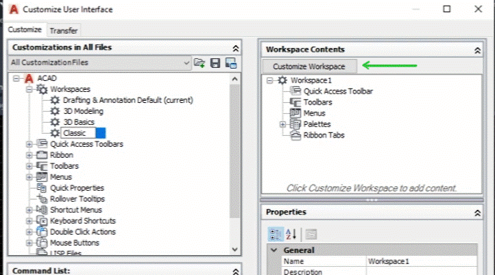Expand the Toolbars node in left tree

pyautogui.click(x=29, y=167)
